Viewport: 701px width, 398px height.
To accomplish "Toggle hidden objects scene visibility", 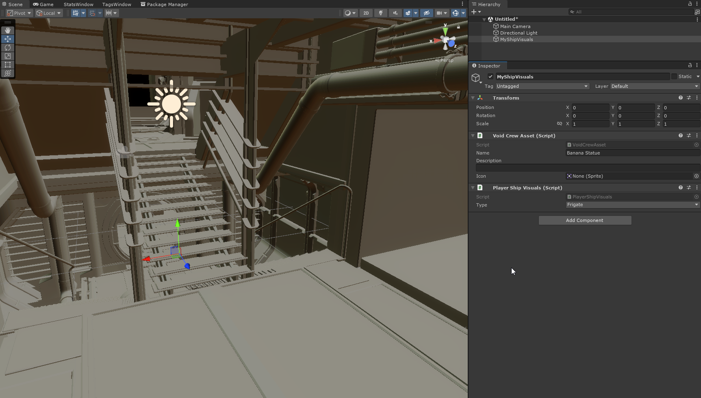I will point(426,13).
